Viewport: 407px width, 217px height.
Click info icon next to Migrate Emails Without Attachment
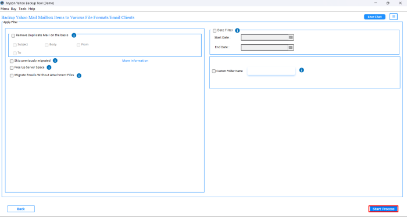(79, 76)
